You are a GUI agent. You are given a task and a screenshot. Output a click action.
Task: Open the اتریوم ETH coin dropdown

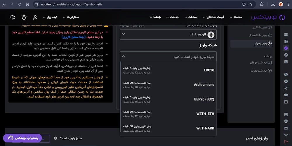pyautogui.click(x=168, y=34)
